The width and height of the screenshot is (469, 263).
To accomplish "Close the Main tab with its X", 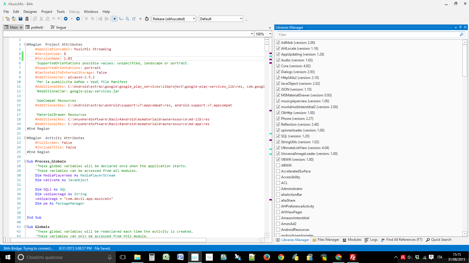I will [x=21, y=27].
